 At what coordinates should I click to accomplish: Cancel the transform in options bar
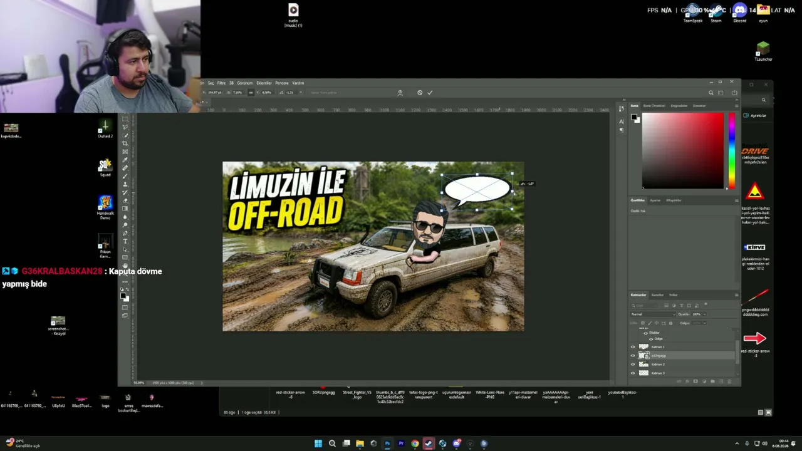click(420, 93)
